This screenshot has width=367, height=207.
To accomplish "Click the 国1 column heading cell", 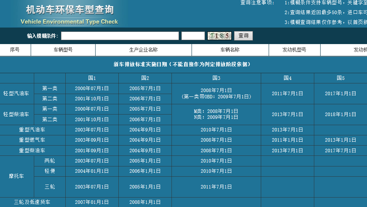I will point(92,78).
